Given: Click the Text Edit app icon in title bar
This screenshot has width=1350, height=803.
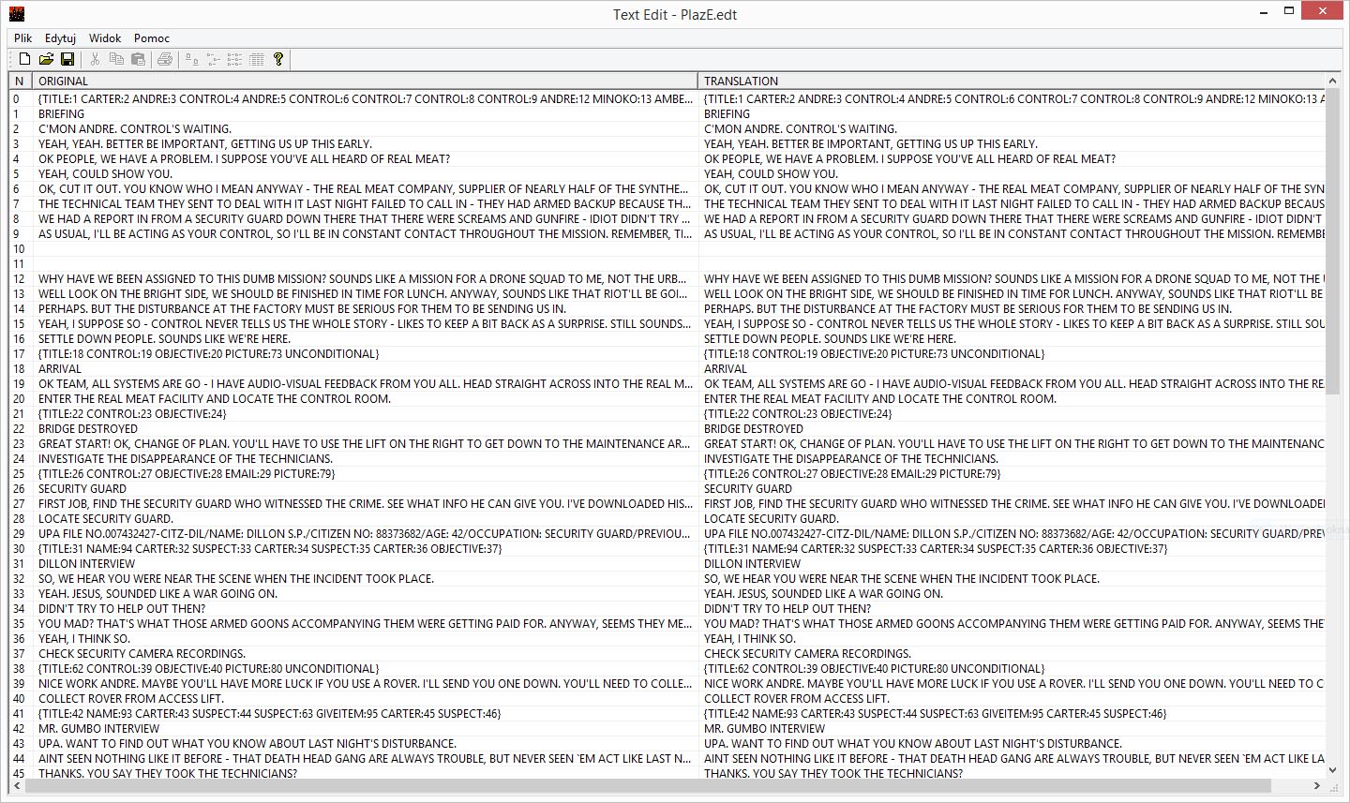Looking at the screenshot, I should click(x=16, y=14).
